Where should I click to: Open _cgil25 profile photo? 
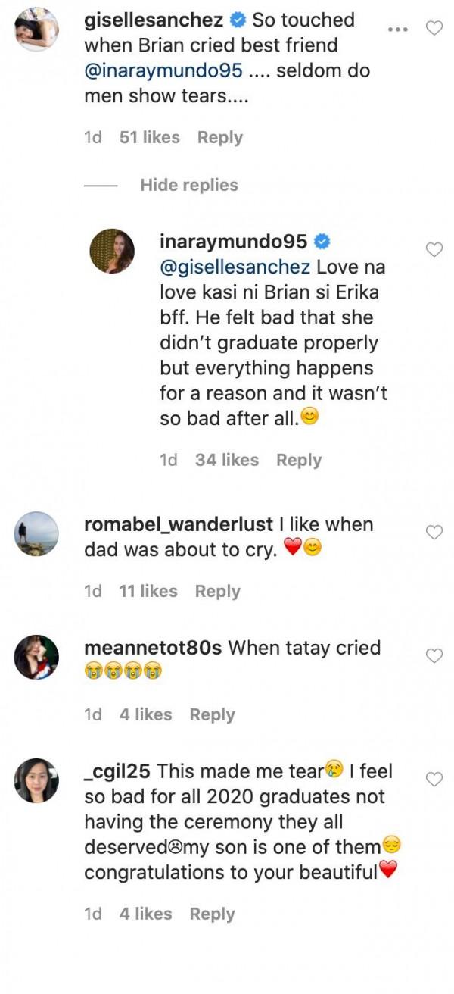pos(36,780)
